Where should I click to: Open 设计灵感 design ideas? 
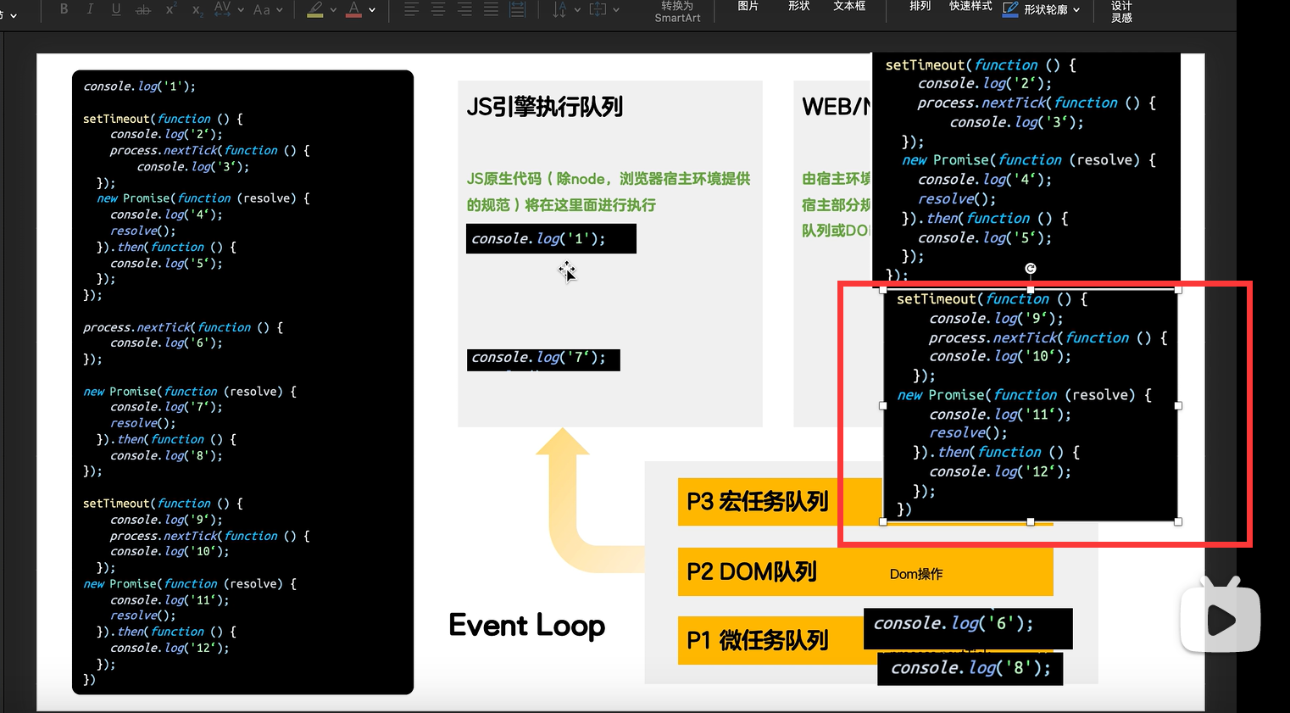1121,11
